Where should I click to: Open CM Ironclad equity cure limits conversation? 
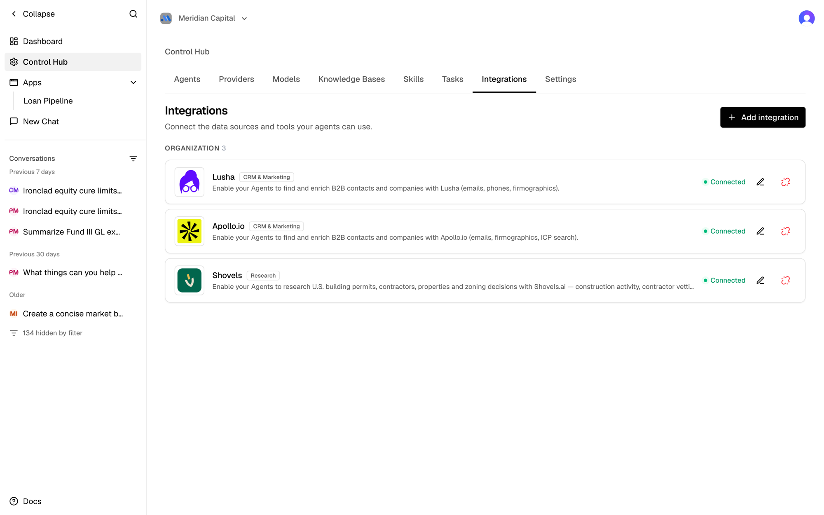(73, 191)
